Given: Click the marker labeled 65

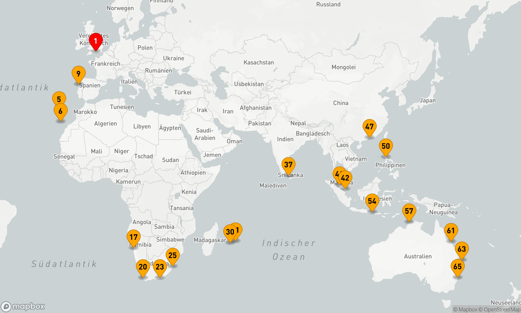Looking at the screenshot, I should tap(457, 267).
